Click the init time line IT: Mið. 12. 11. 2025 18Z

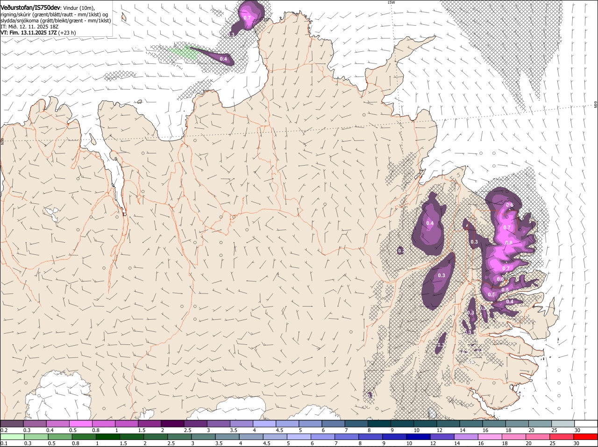29,27
